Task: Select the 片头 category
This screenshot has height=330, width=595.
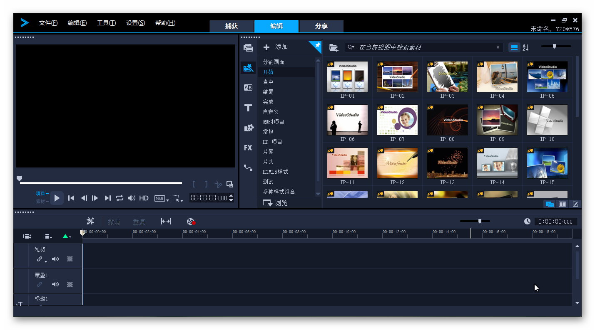Action: (x=268, y=162)
